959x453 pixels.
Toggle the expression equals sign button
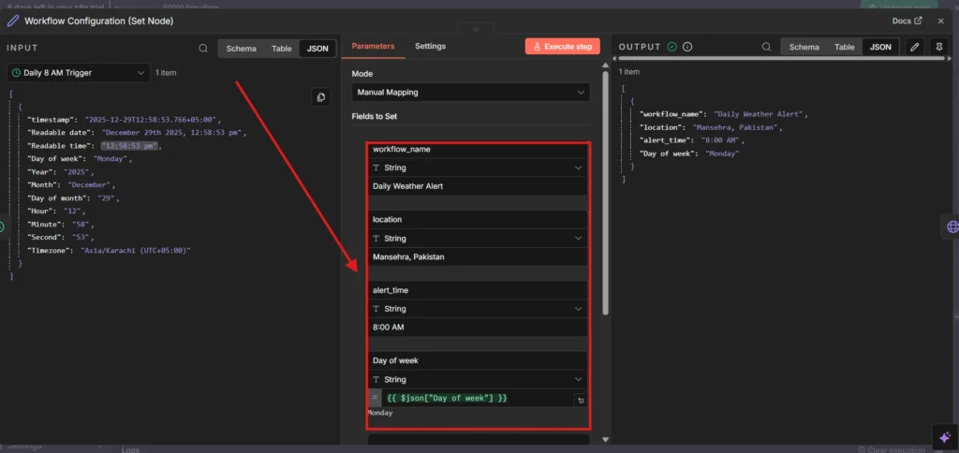(x=375, y=398)
